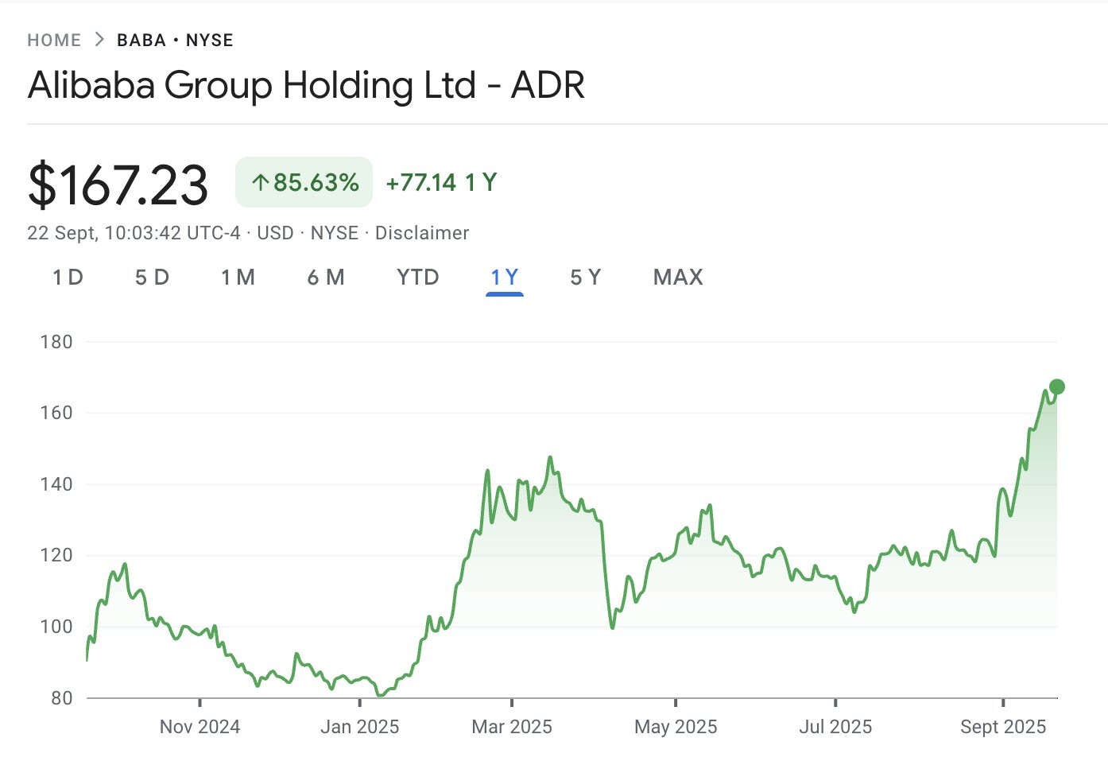The image size is (1108, 765).
Task: Select the YTD range tab
Action: [x=418, y=278]
